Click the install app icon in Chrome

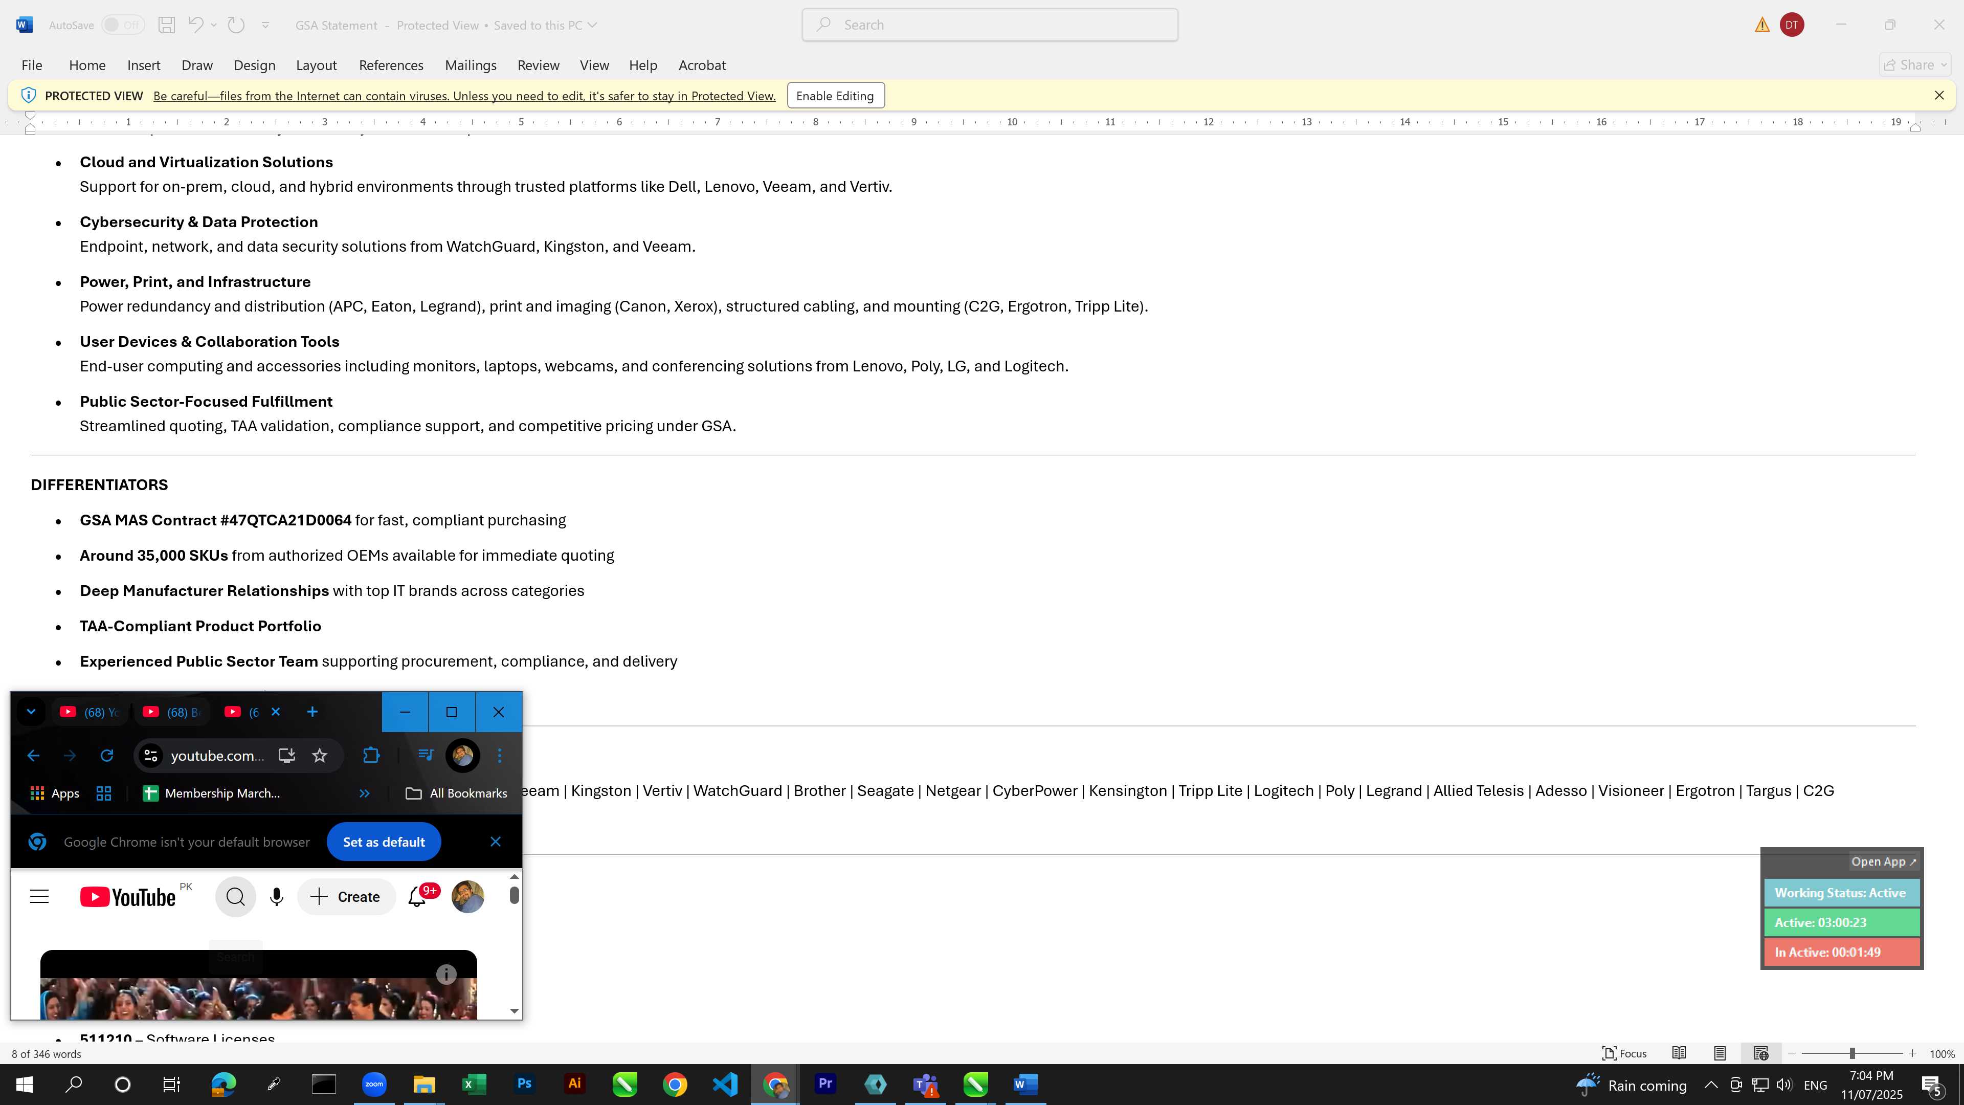pyautogui.click(x=286, y=756)
